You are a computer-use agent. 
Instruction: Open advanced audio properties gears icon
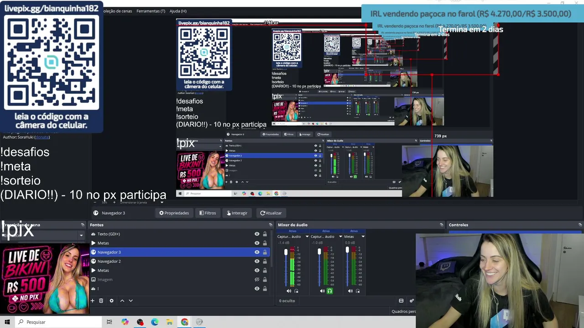412,301
